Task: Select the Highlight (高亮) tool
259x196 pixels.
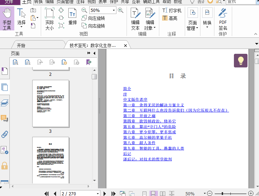Action: (170, 18)
